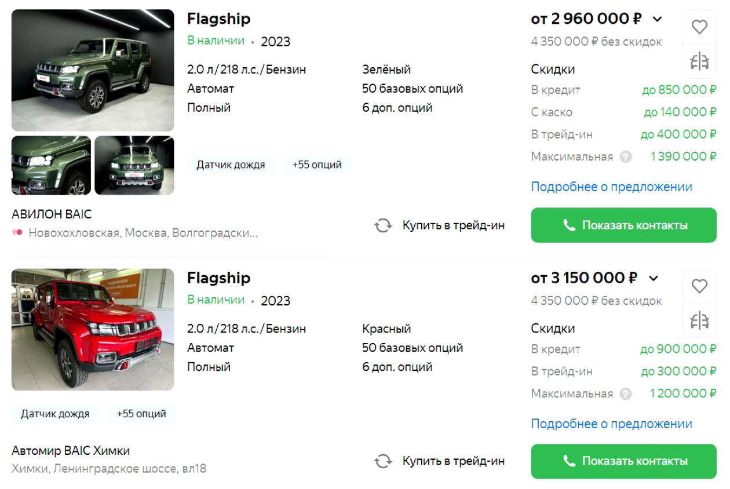Click the red Flagship listing title

tap(218, 278)
